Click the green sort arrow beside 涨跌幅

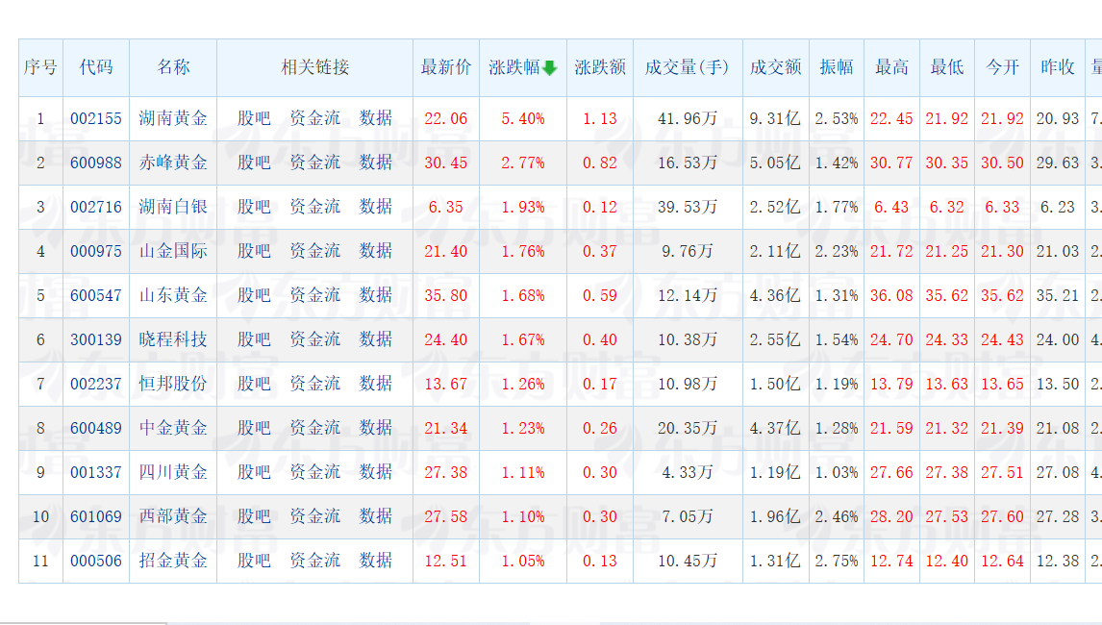pos(550,67)
